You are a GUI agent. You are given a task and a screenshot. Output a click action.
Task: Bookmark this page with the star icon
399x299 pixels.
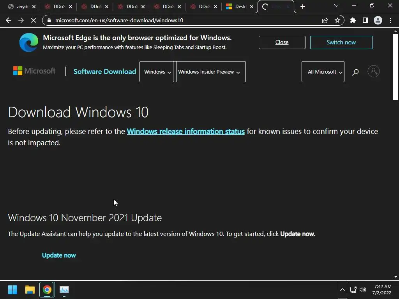click(337, 20)
